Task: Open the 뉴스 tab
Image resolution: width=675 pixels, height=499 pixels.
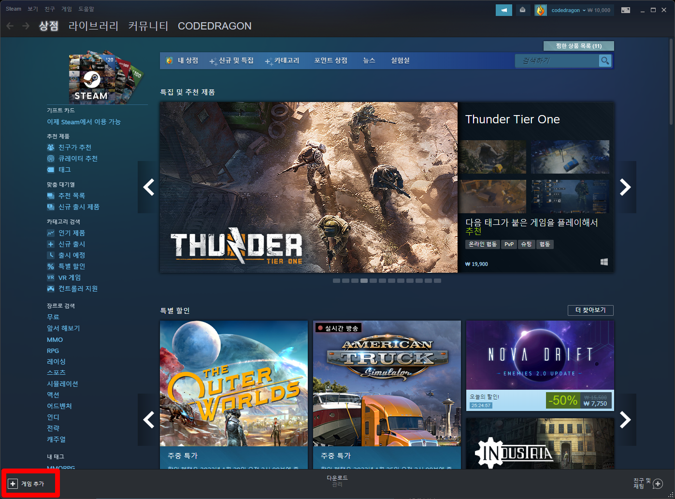Action: click(369, 60)
